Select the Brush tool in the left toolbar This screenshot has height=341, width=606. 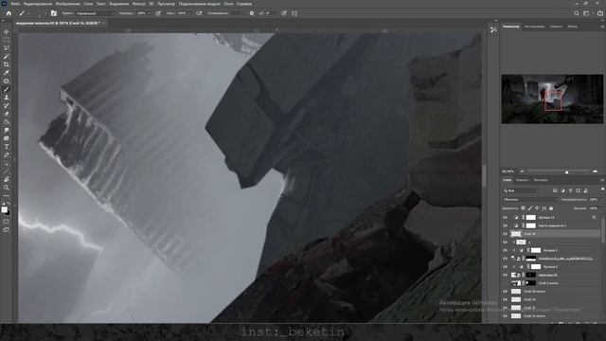click(7, 89)
